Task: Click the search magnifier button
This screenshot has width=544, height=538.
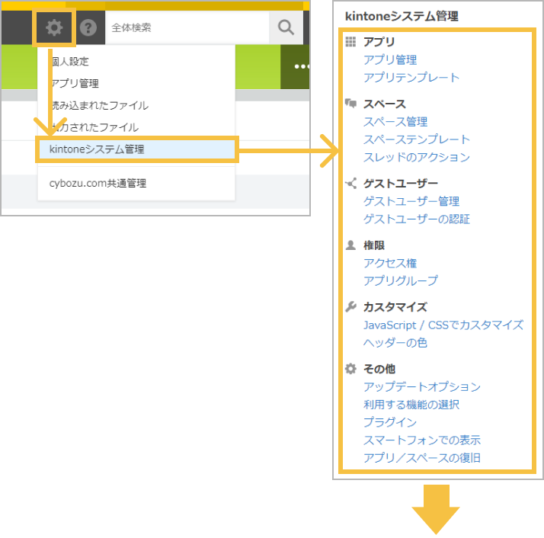Action: [x=286, y=27]
